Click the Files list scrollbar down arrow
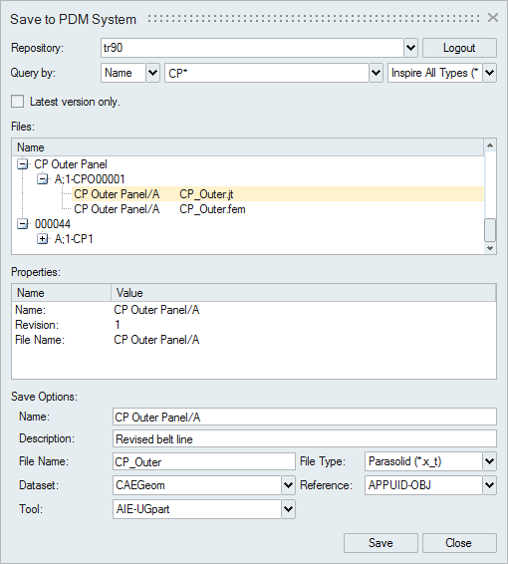This screenshot has width=508, height=564. click(490, 248)
